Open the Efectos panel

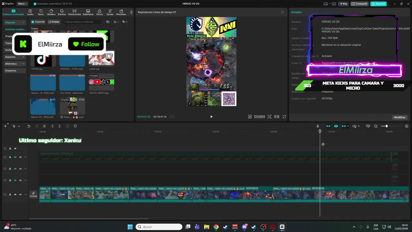pyautogui.click(x=62, y=12)
